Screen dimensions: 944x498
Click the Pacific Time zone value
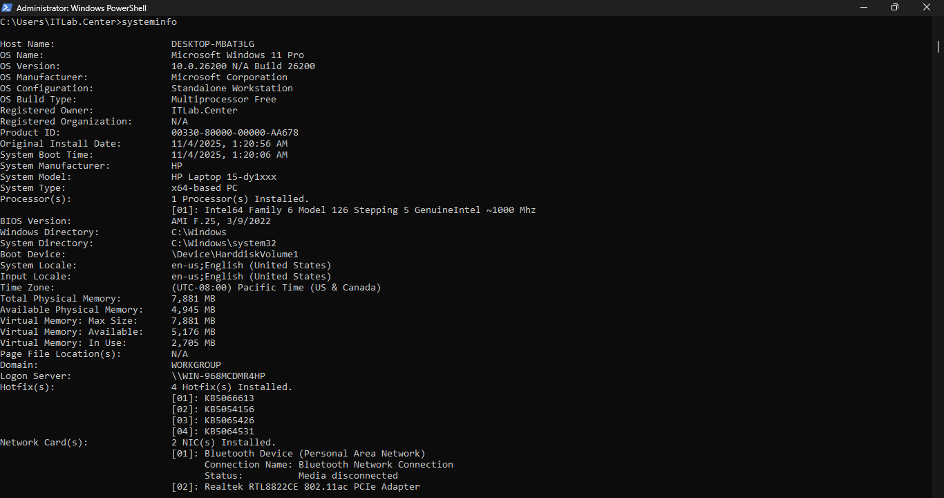[276, 288]
